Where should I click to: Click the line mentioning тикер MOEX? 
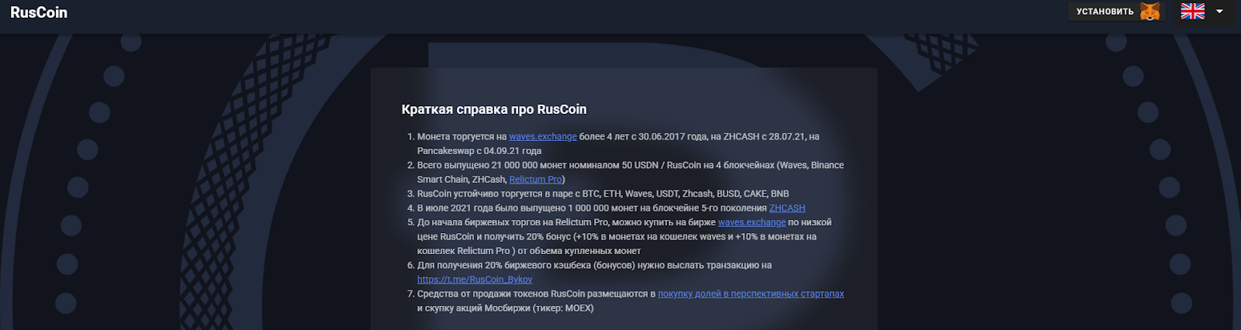coord(506,308)
